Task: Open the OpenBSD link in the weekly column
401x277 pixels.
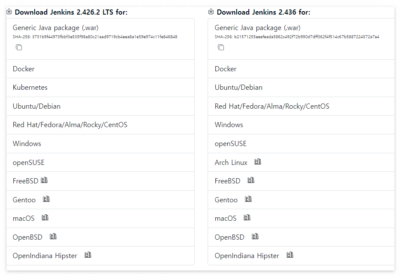Action: click(229, 237)
